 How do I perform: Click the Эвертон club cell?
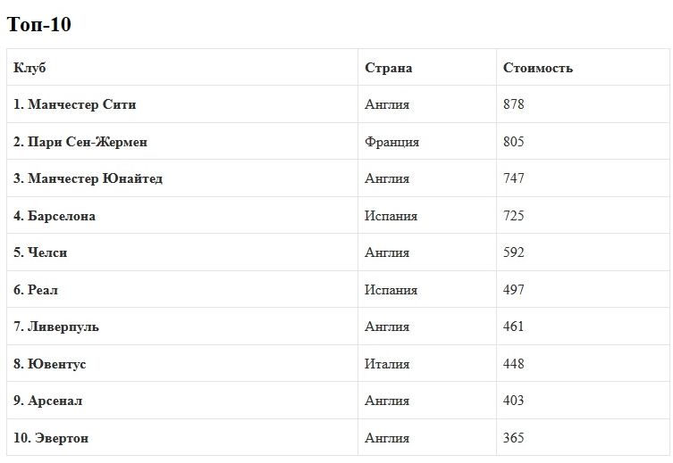tap(51, 438)
